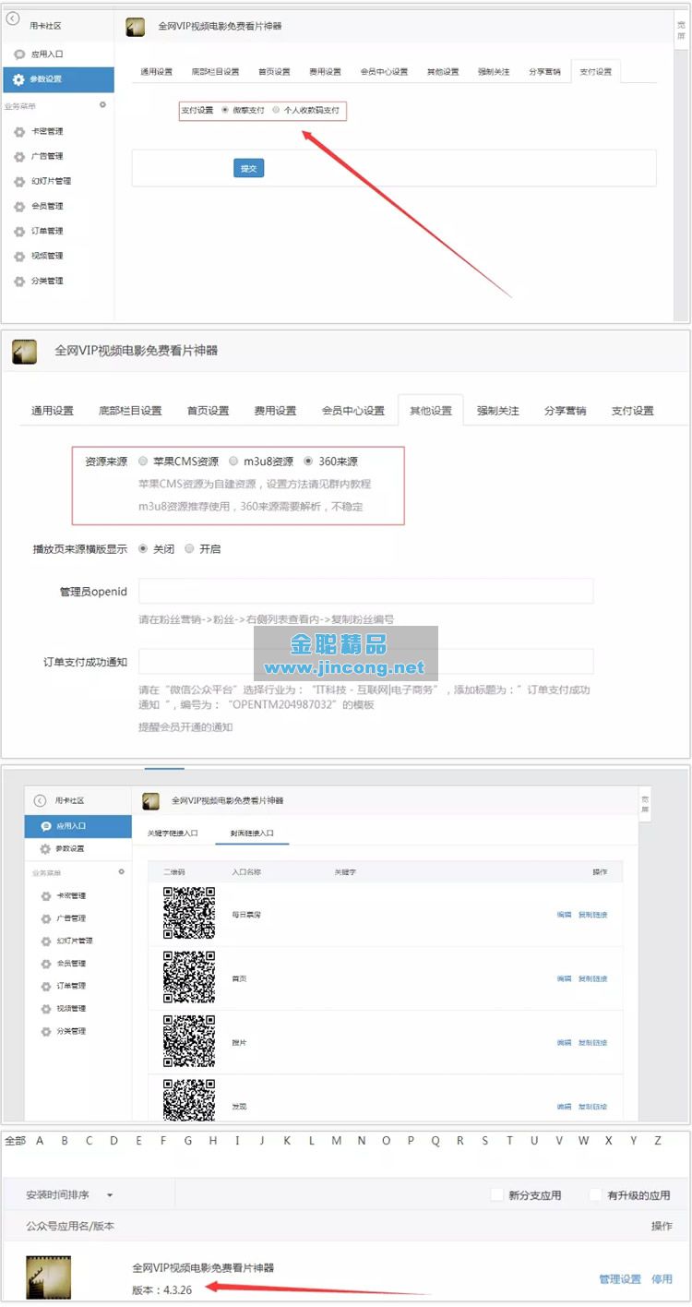Click the app logo beside title in payment-settings window
The image size is (692, 1307).
(x=135, y=28)
